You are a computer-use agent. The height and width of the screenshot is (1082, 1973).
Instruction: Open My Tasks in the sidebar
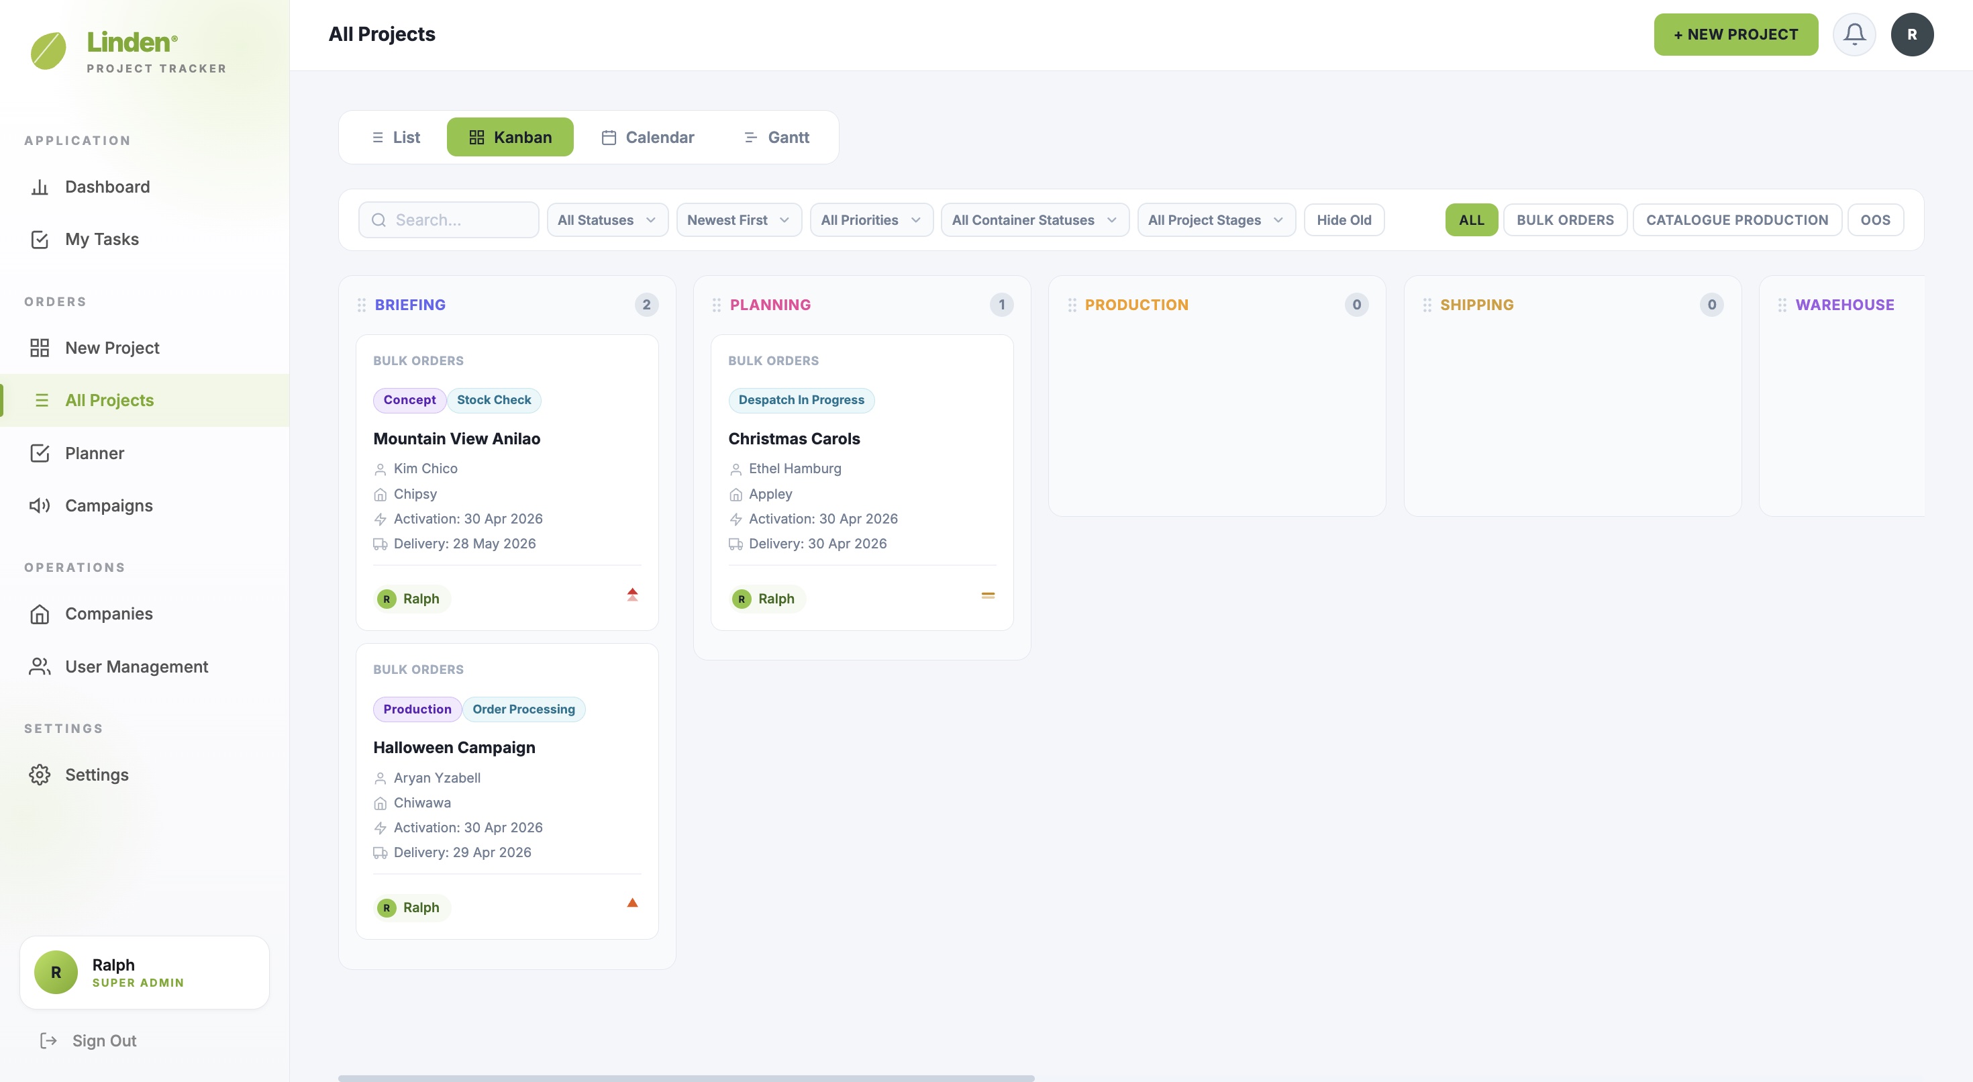point(145,240)
